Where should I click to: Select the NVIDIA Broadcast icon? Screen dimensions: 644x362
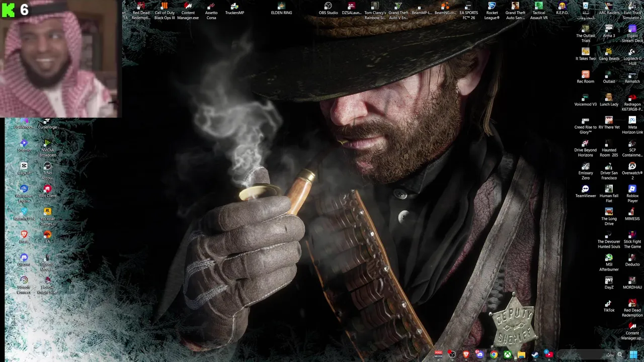coord(47,148)
